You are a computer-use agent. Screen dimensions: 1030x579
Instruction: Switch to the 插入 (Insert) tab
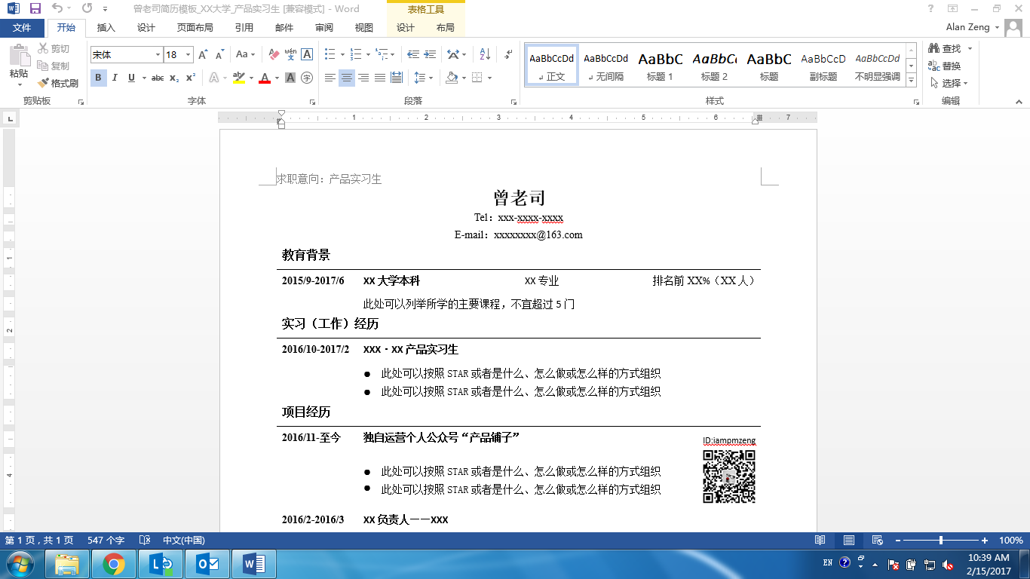pyautogui.click(x=106, y=28)
